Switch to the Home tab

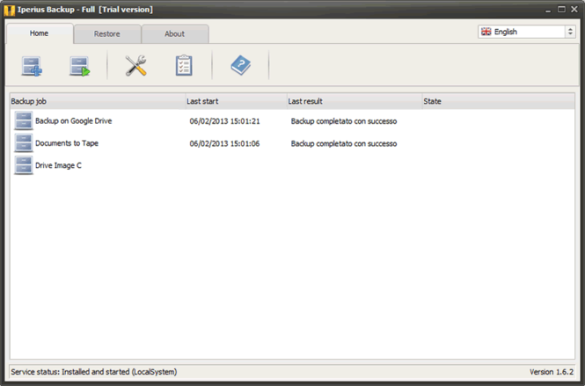pyautogui.click(x=40, y=33)
